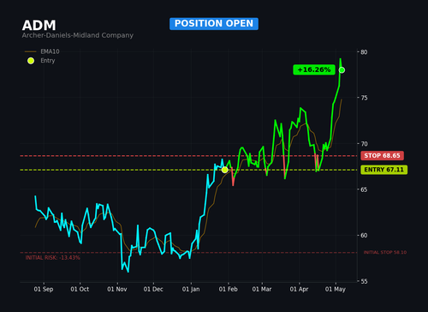
Task: Click the +16.26% gain label
Action: point(314,69)
